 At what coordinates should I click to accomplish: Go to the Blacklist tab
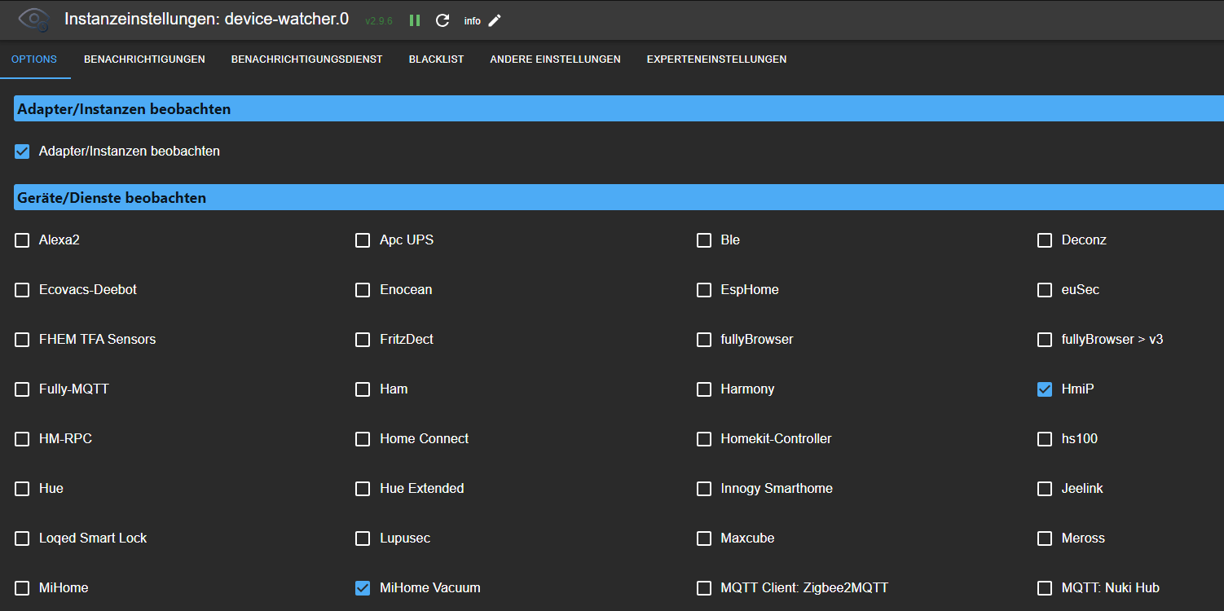pos(436,59)
